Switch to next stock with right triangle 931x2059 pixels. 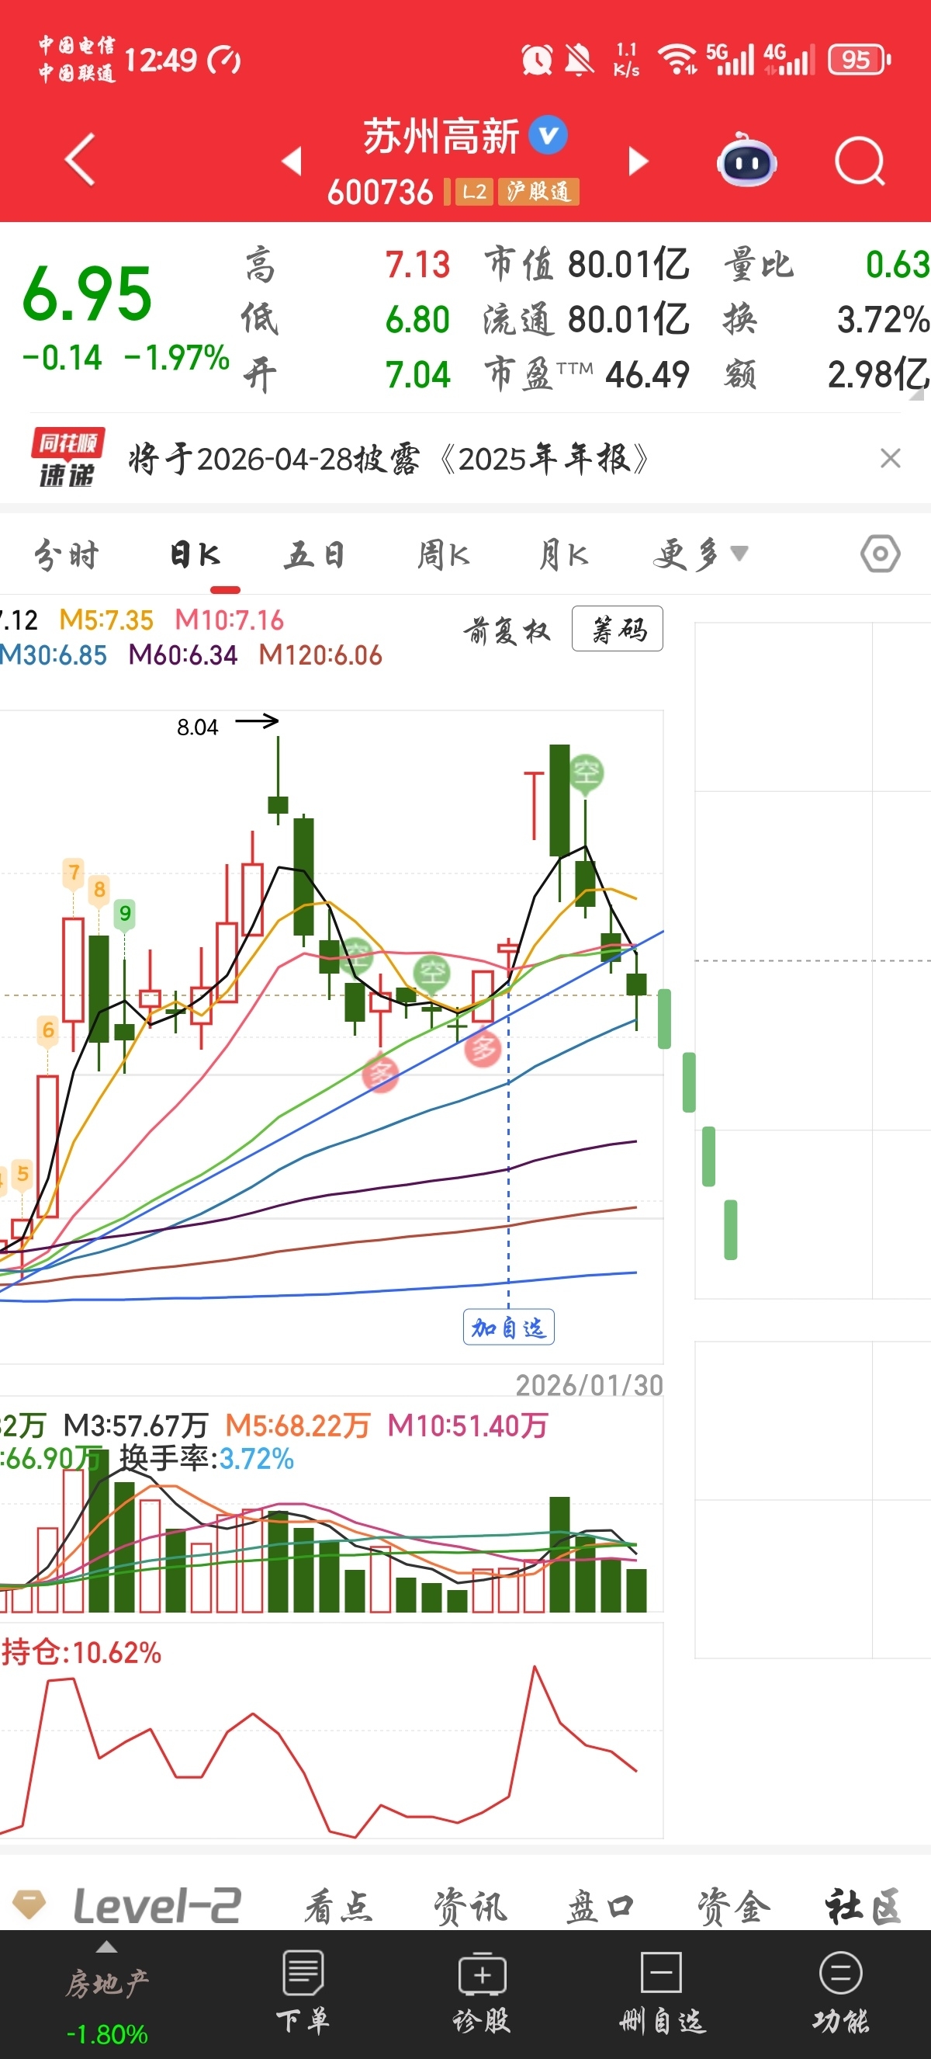(x=638, y=161)
